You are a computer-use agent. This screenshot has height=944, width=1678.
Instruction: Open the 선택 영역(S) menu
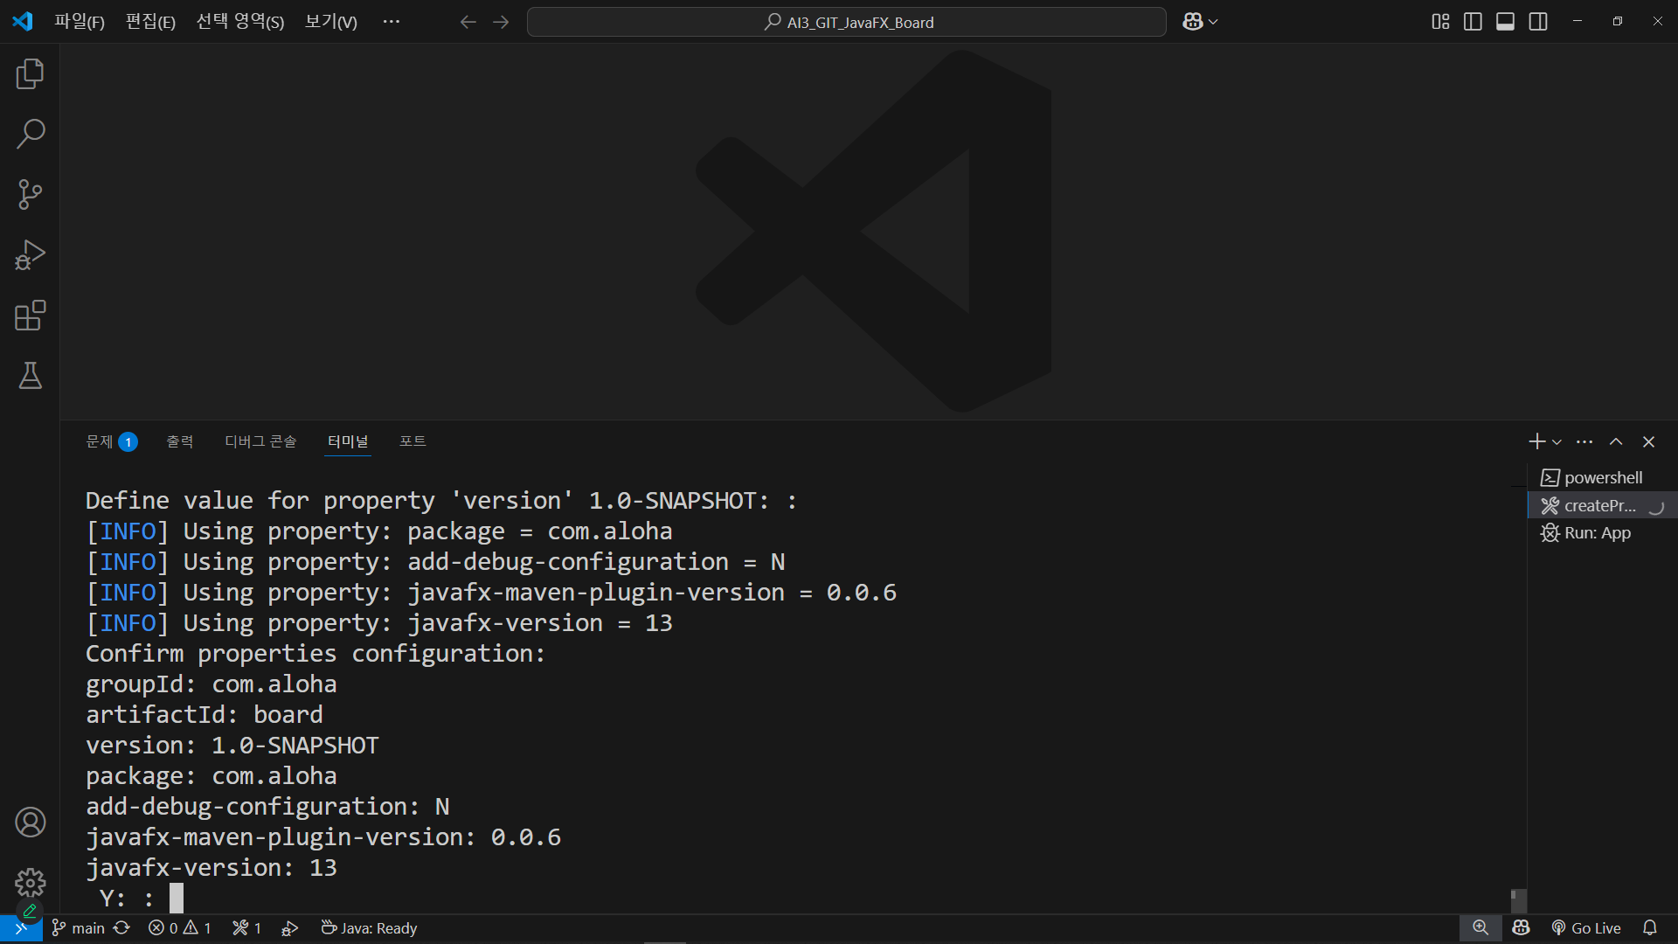pos(240,22)
